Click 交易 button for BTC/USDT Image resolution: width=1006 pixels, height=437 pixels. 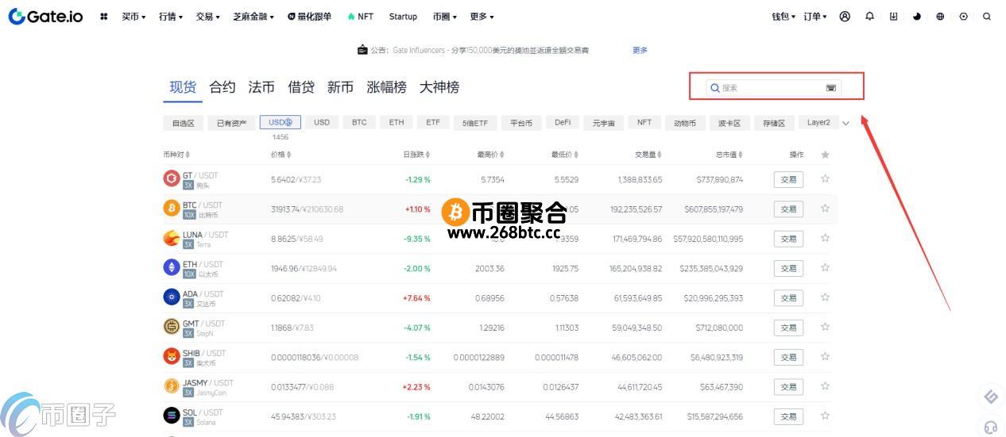788,209
